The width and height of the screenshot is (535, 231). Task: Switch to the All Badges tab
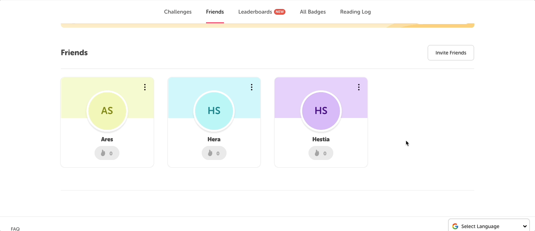pyautogui.click(x=312, y=11)
